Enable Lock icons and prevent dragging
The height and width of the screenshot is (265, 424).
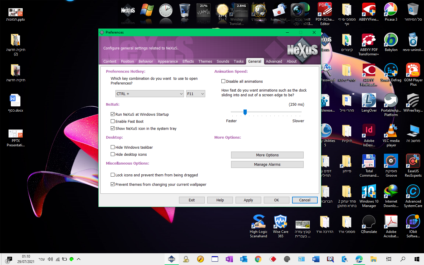[x=112, y=175]
